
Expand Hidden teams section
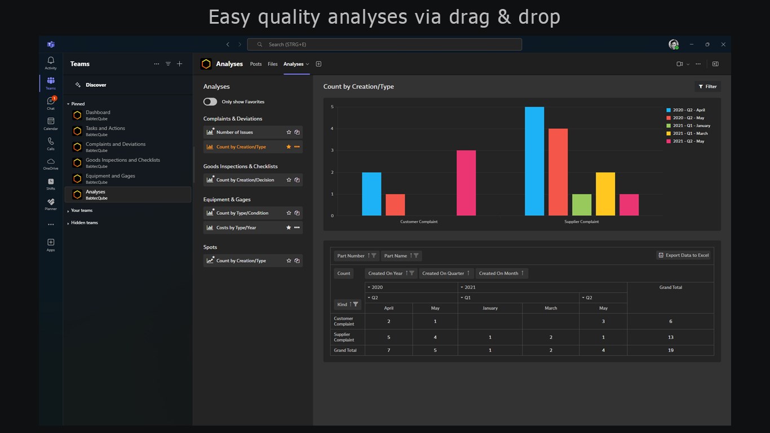click(69, 223)
